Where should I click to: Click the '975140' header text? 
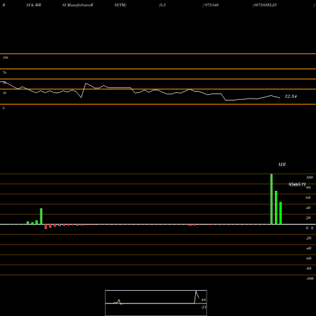(211, 5)
